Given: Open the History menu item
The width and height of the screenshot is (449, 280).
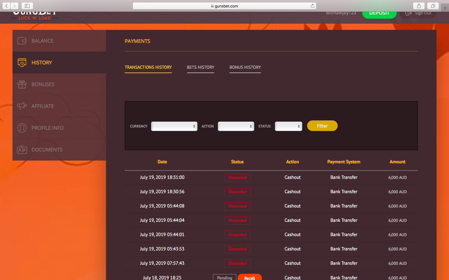Looking at the screenshot, I should coord(59,63).
